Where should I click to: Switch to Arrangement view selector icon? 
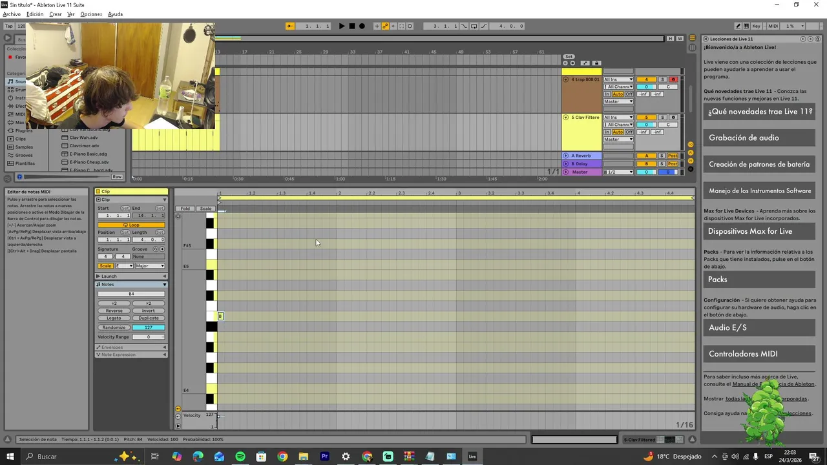click(x=692, y=37)
